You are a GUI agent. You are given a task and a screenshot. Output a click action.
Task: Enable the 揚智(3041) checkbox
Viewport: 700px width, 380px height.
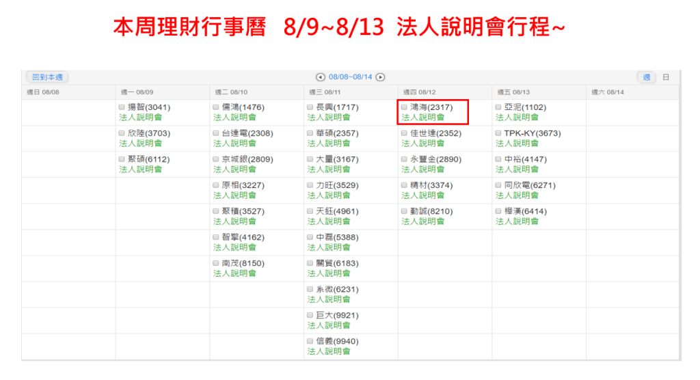coord(122,107)
